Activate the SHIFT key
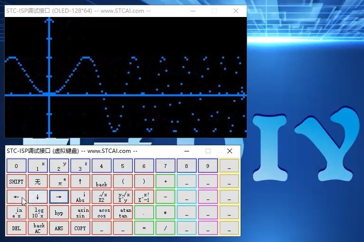The width and height of the screenshot is (364, 242). pyautogui.click(x=16, y=181)
